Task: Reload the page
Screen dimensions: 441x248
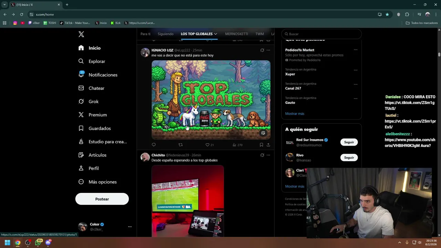Action: pyautogui.click(x=21, y=14)
